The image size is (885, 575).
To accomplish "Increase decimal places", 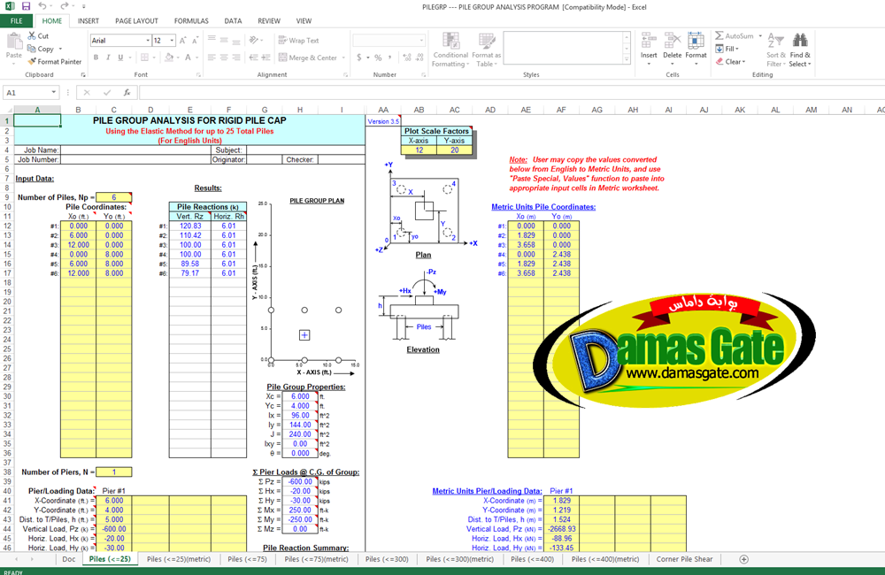I will coord(407,57).
